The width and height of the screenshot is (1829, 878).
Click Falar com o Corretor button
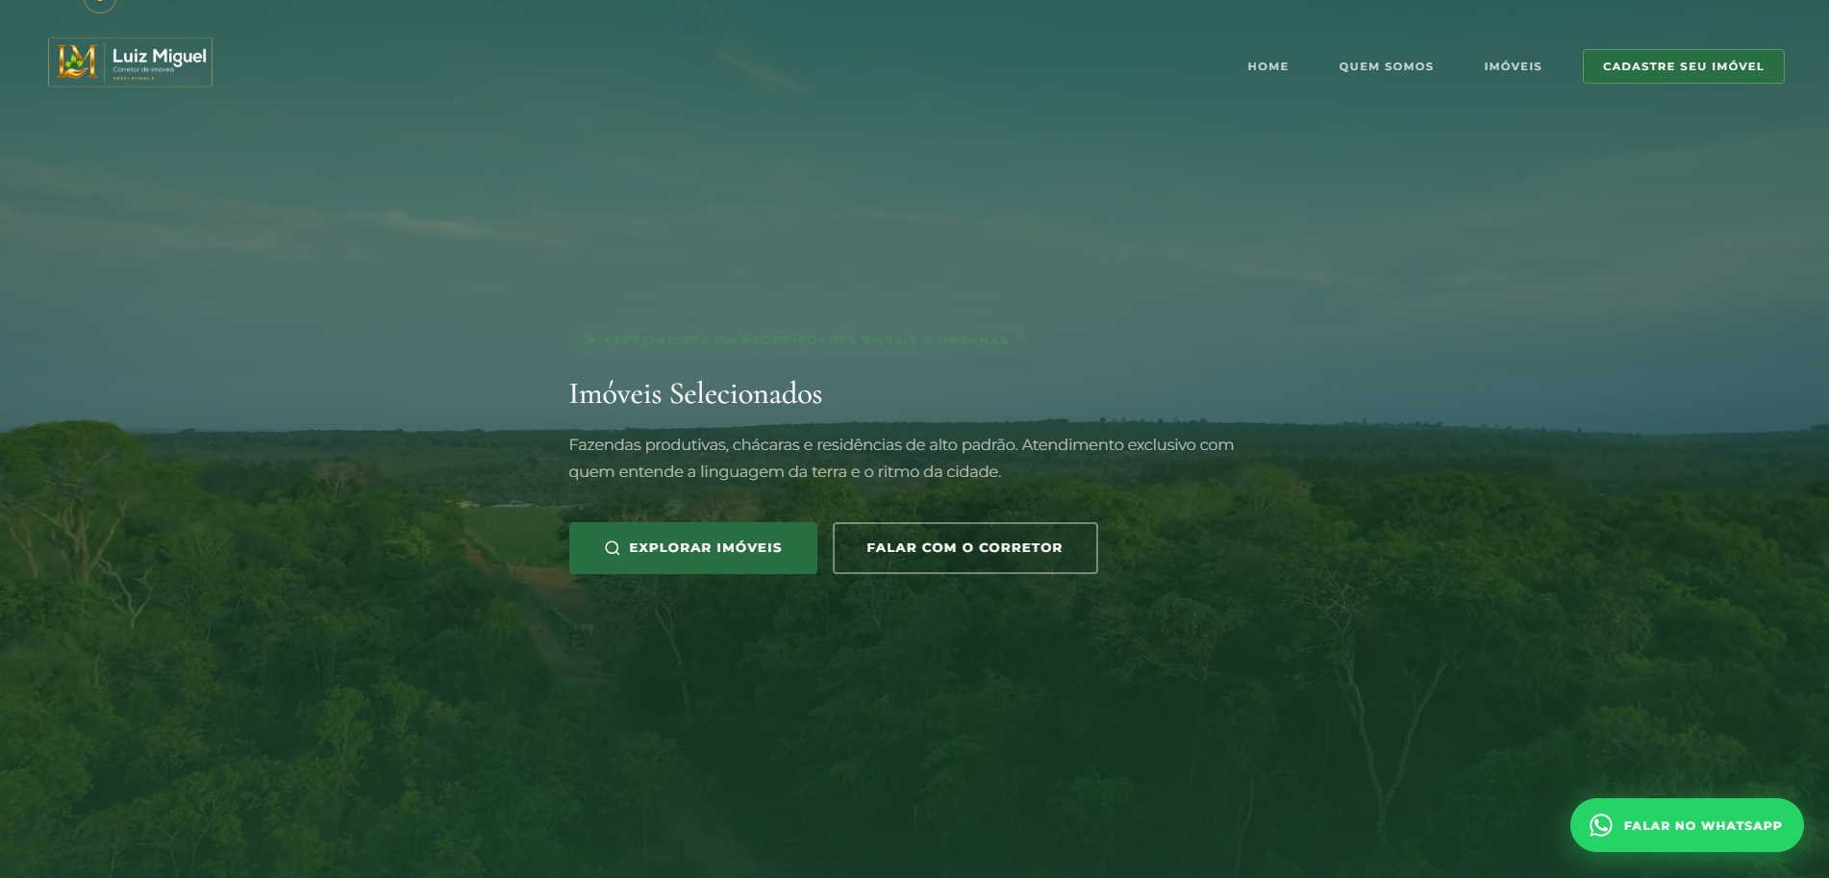965,548
